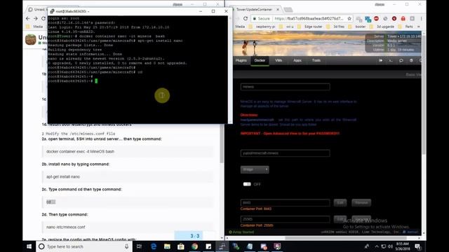Click the 'apt-get install nano' code box
Viewport: 449px width, 252px height.
(x=128, y=176)
